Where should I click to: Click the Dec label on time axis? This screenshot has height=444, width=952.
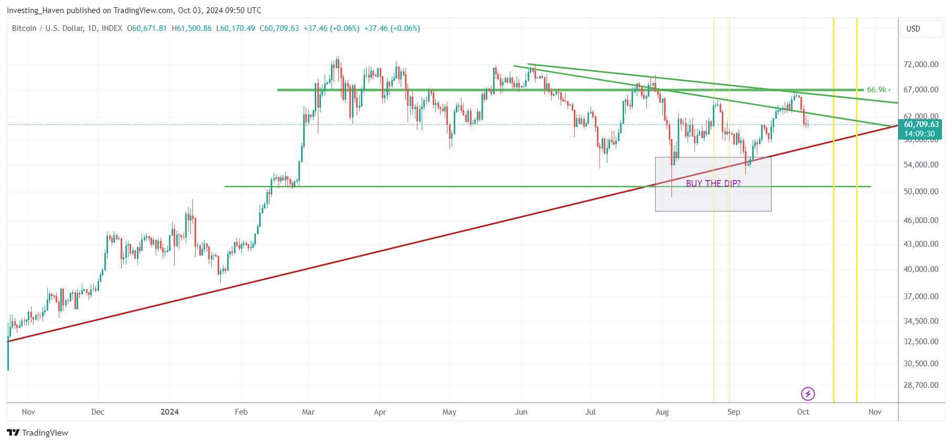tap(98, 412)
